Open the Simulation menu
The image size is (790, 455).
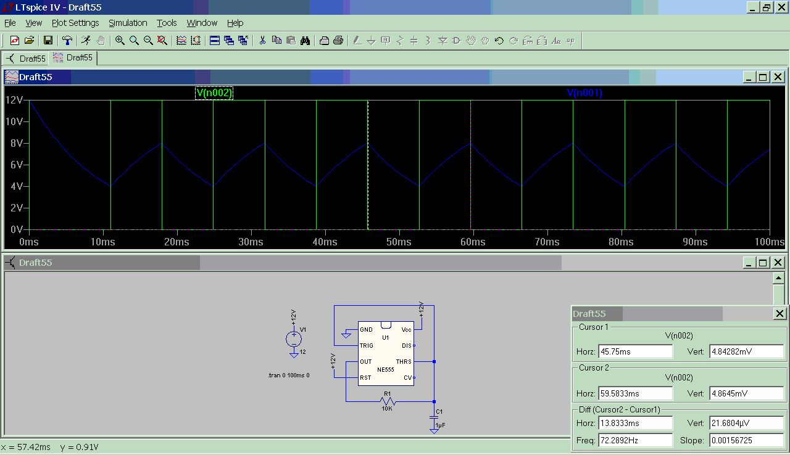[x=128, y=23]
